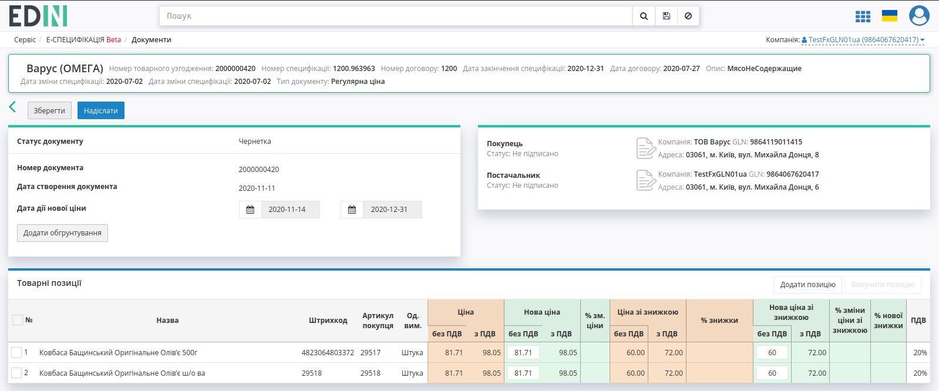Click the save search floppy icon

pos(666,16)
